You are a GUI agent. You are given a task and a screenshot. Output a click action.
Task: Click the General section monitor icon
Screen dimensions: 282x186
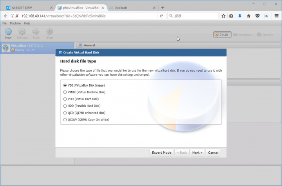tap(80, 45)
